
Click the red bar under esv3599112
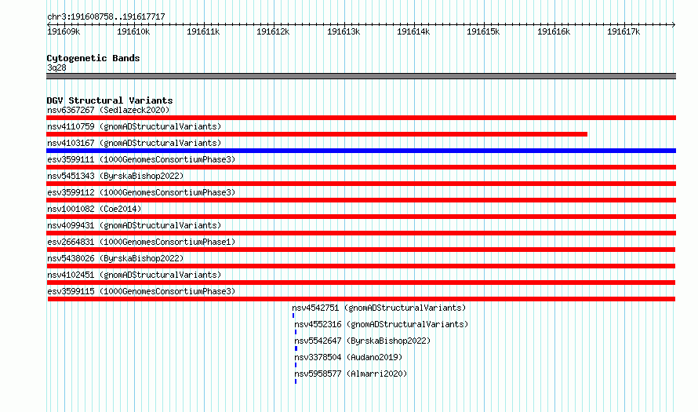361,200
